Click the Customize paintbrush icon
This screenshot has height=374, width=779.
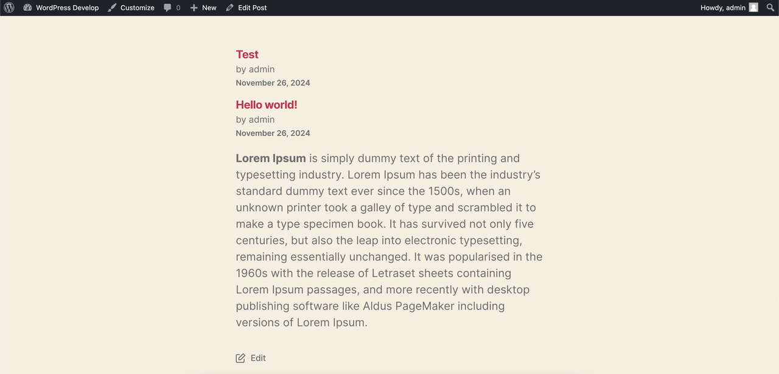tap(112, 8)
